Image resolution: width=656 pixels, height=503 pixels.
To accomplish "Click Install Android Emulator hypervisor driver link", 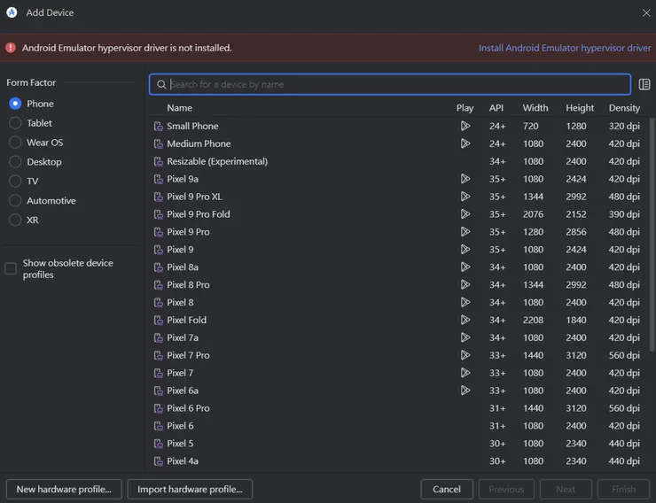I will (x=565, y=48).
